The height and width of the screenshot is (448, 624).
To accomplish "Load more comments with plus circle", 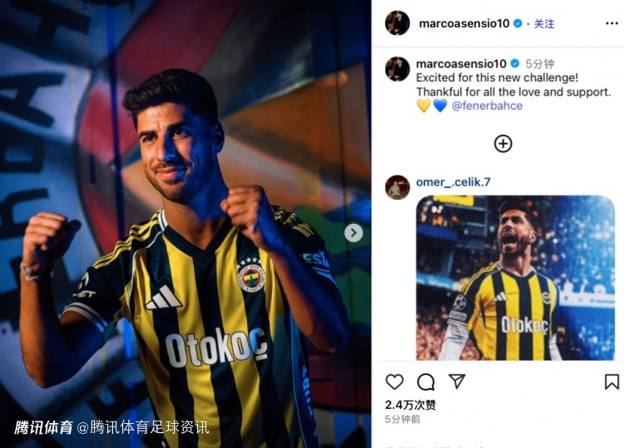I will [x=503, y=144].
